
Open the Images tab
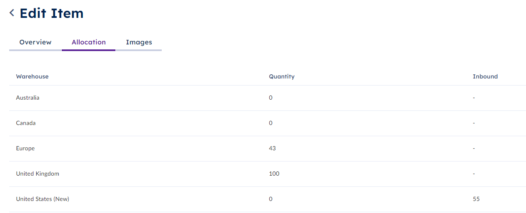[x=139, y=42]
